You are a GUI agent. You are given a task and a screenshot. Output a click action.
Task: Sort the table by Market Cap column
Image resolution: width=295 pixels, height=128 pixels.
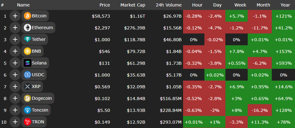tap(133, 5)
